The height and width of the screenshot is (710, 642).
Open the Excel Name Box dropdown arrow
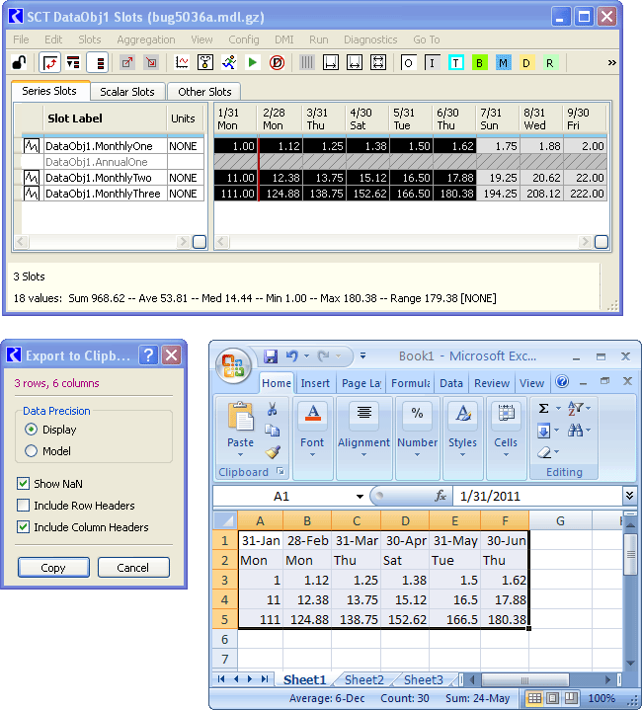360,497
